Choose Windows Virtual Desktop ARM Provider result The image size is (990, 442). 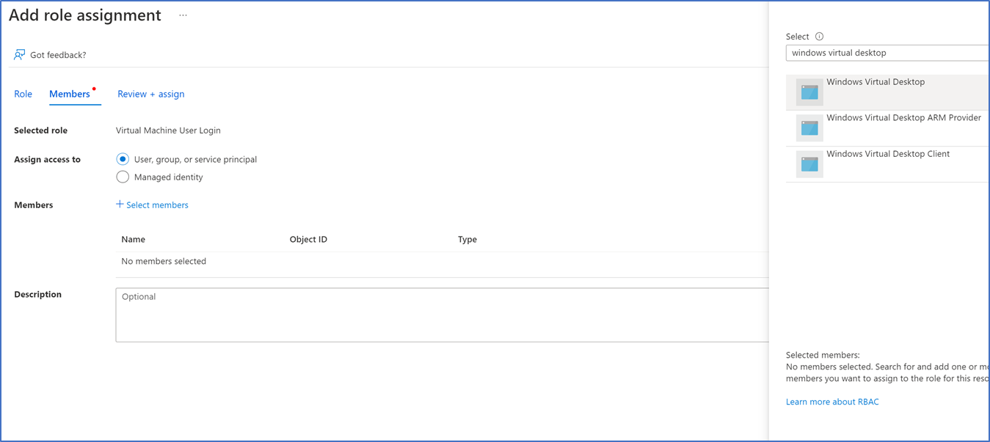[888, 128]
